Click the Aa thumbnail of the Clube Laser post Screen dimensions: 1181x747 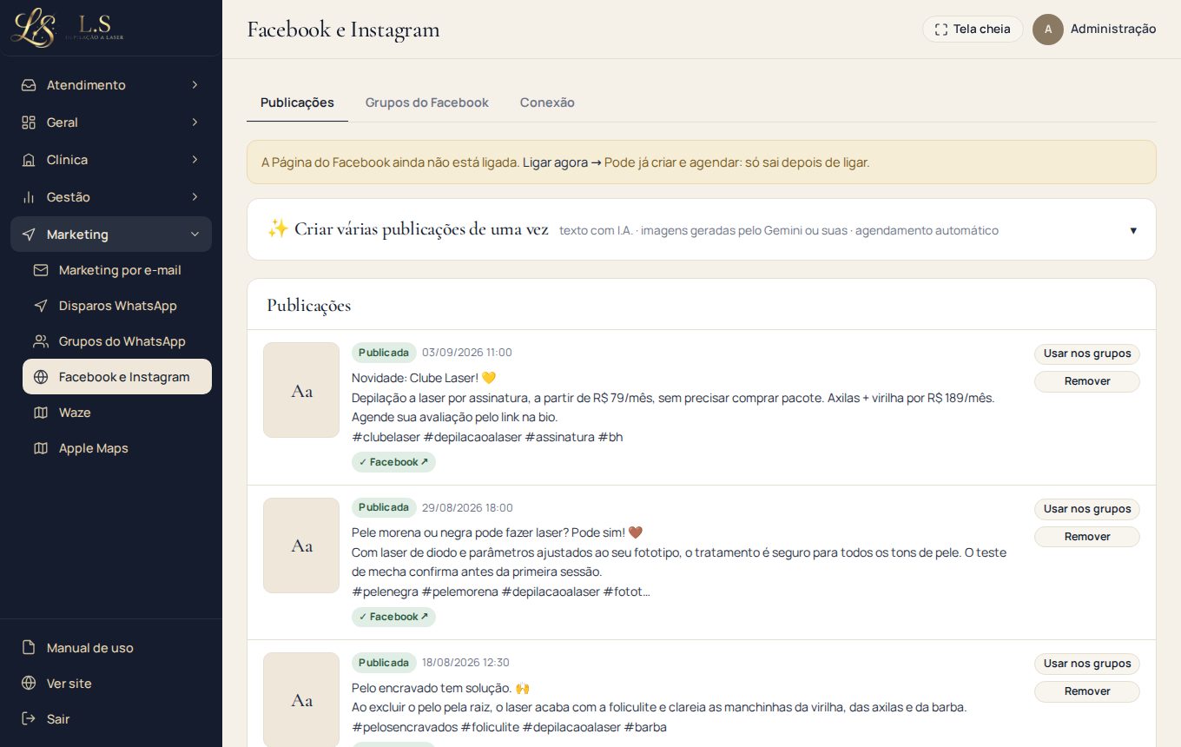301,390
